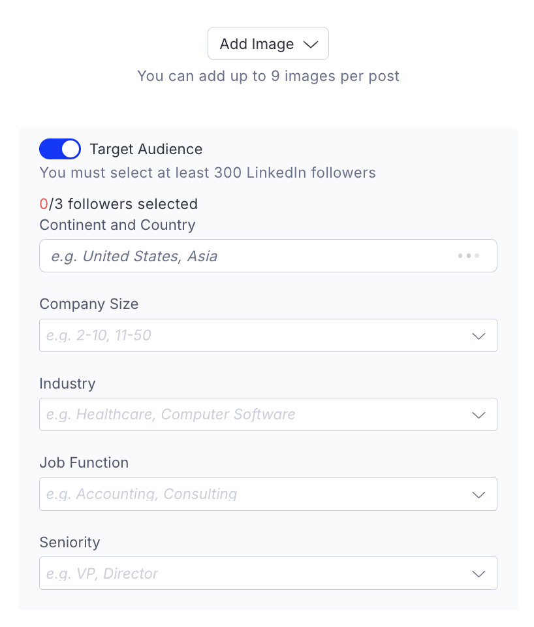Open the Company Size dropdown field

(255, 336)
